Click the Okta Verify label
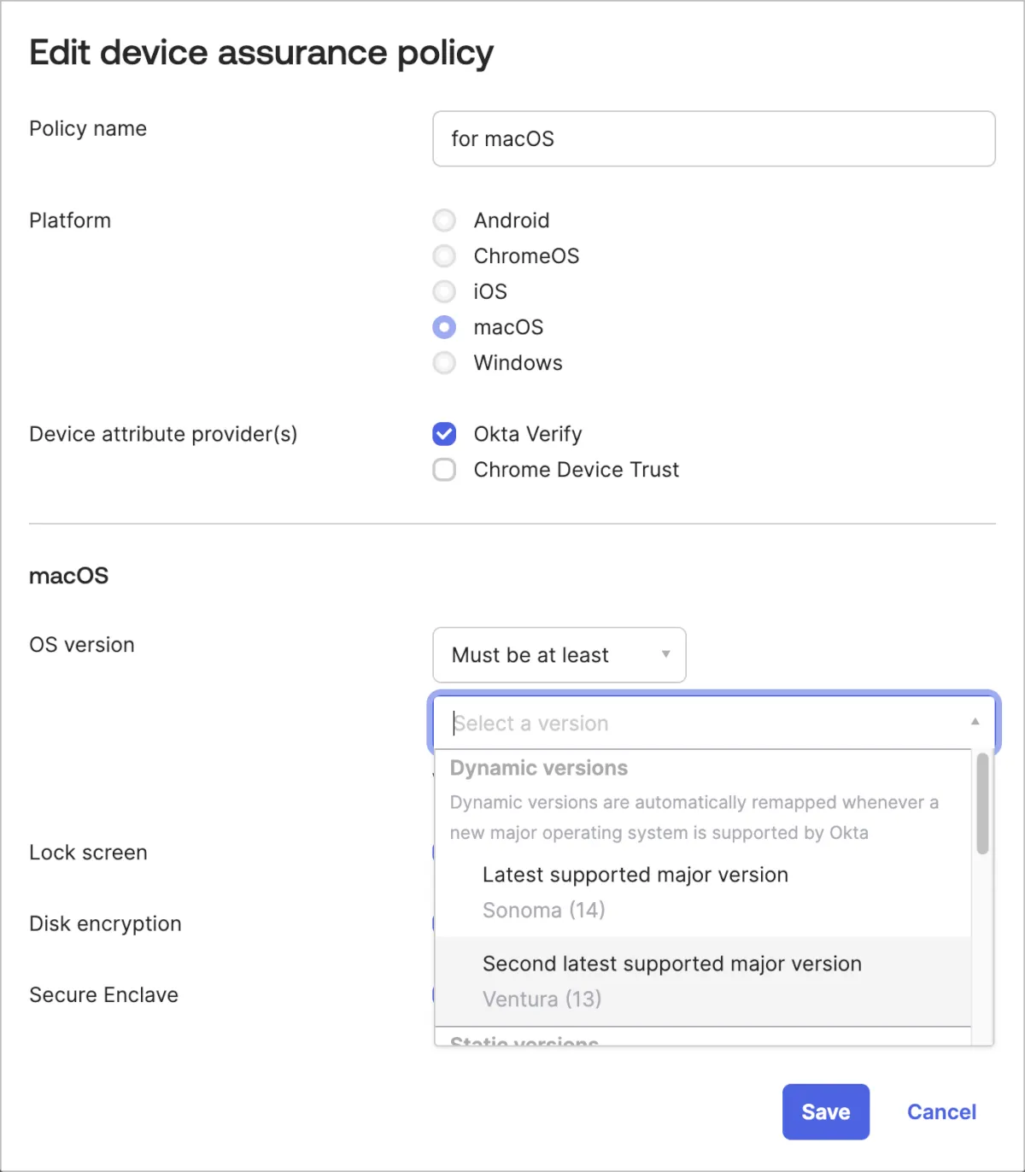Viewport: 1025px width, 1172px height. click(528, 434)
